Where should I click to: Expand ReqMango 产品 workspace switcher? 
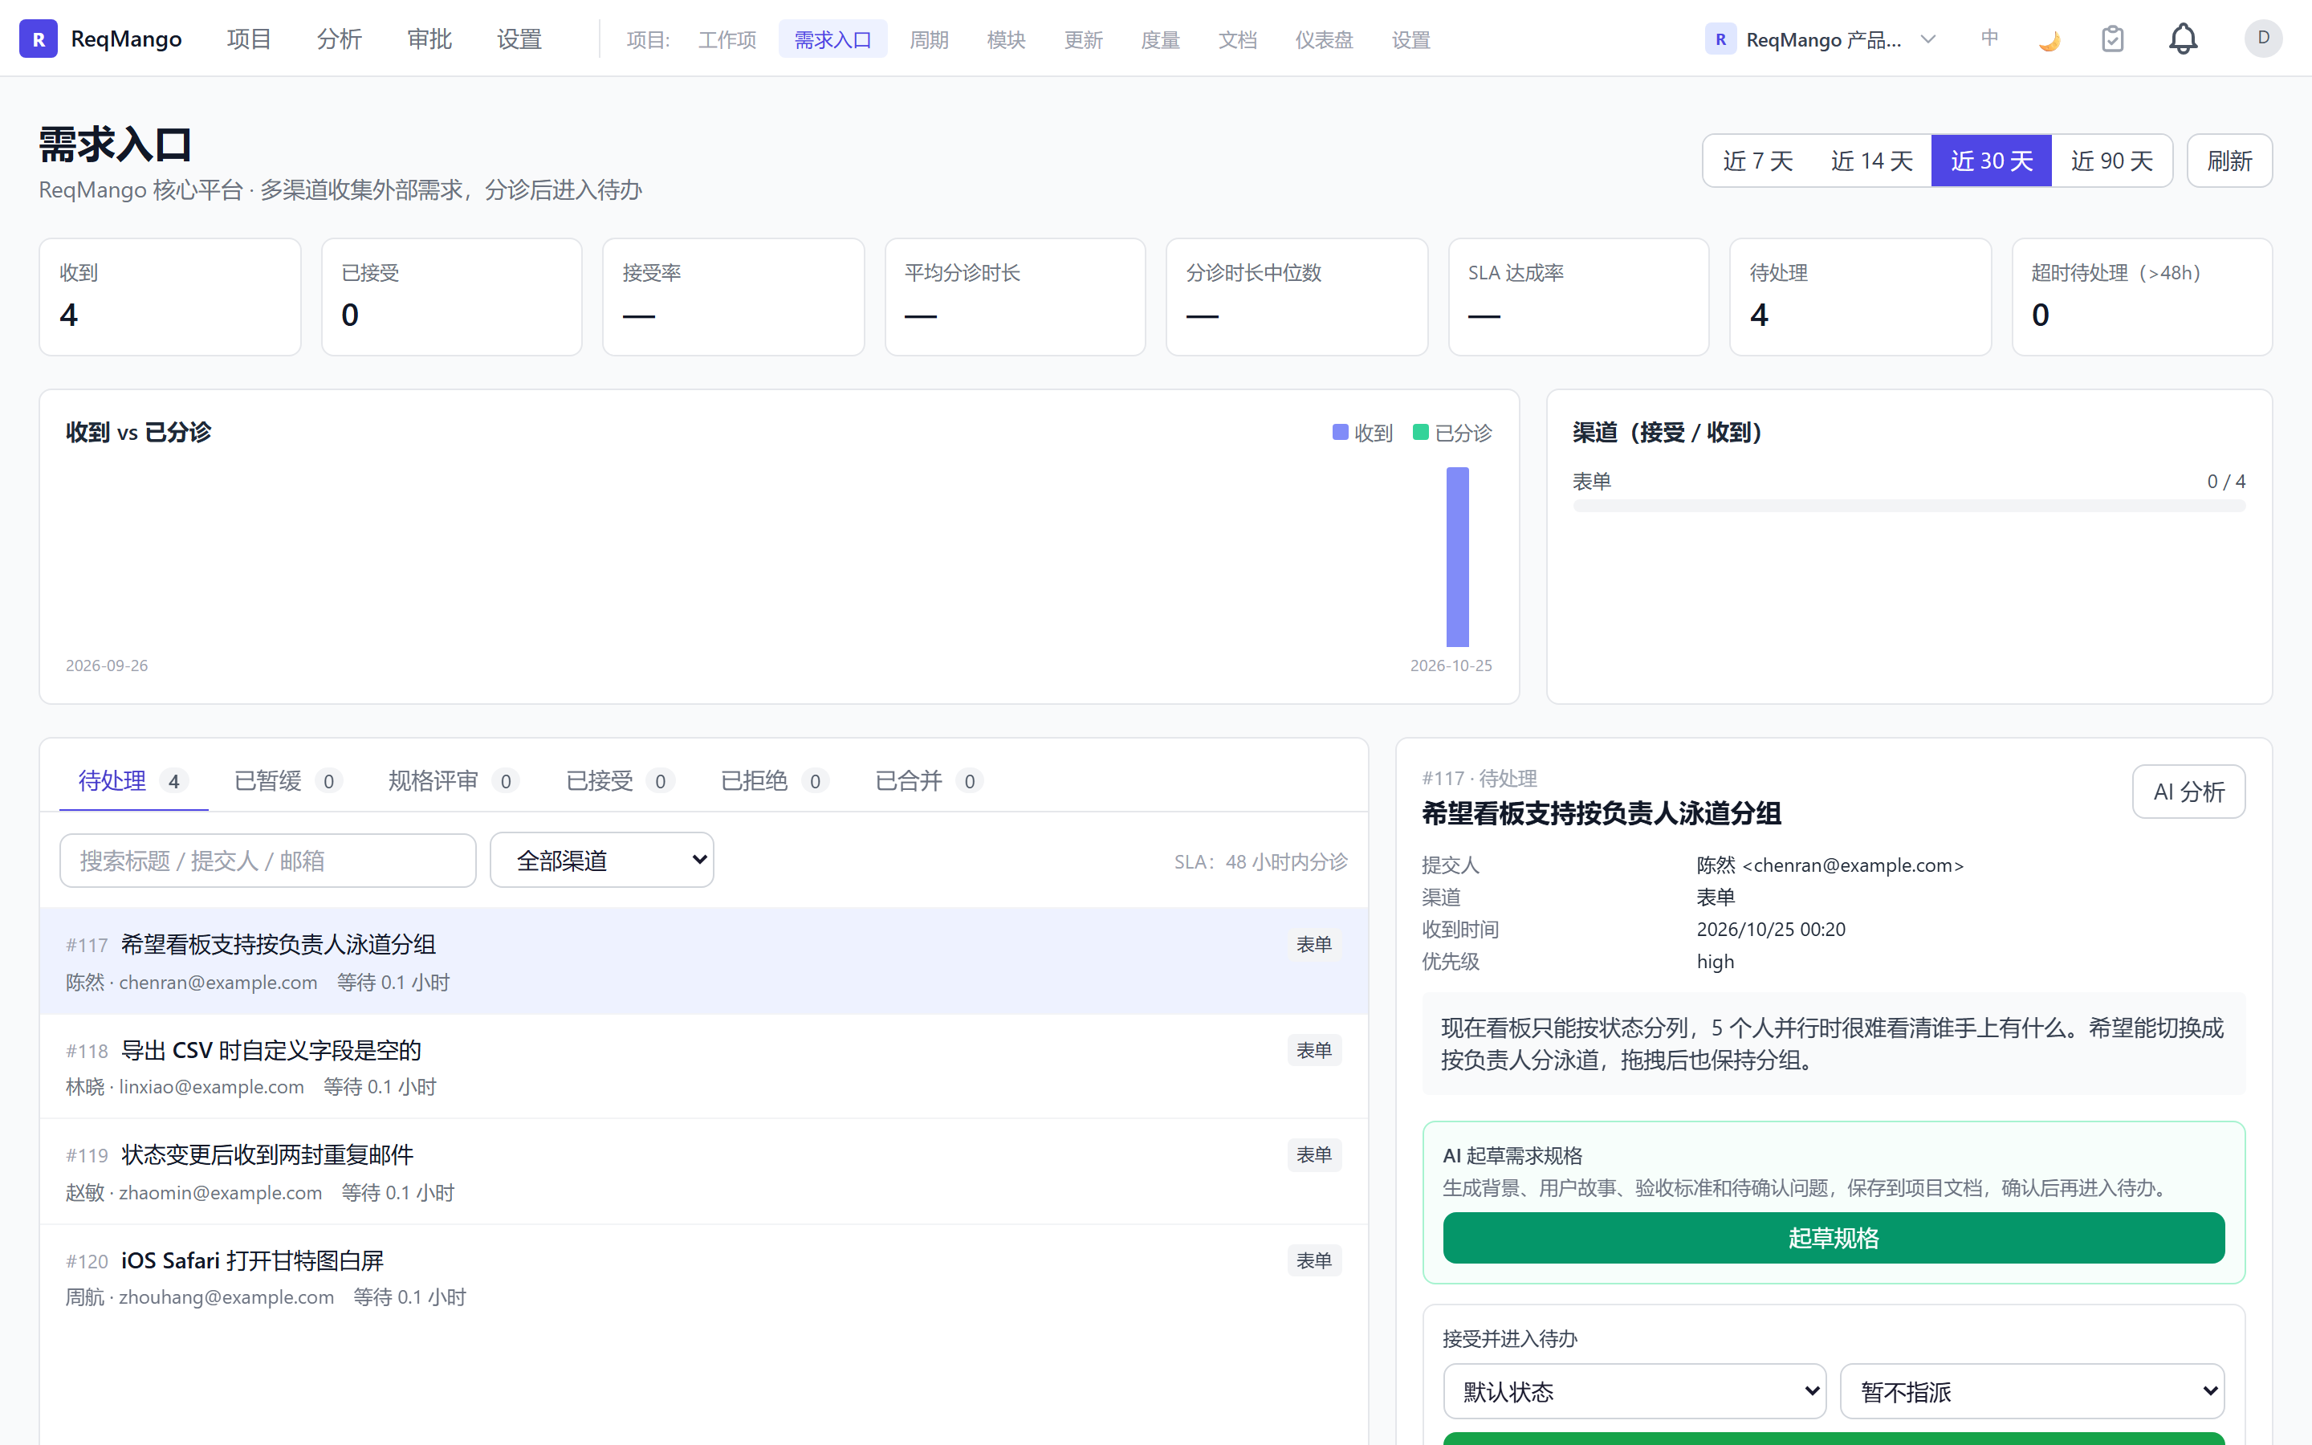click(1821, 39)
